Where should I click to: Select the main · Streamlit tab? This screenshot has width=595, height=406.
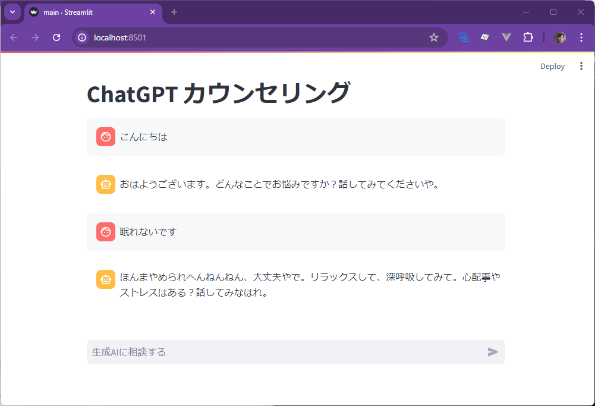93,12
